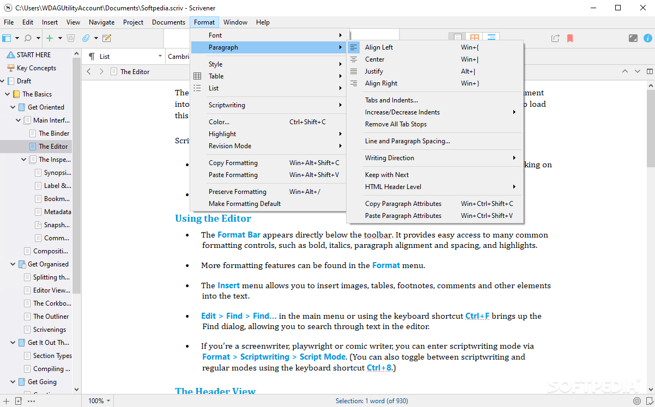Click the Quick Reference notepad-pencil icon
This screenshot has width=655, height=407.
[x=107, y=38]
